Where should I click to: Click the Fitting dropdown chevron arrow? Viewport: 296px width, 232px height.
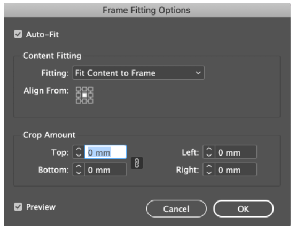click(198, 73)
